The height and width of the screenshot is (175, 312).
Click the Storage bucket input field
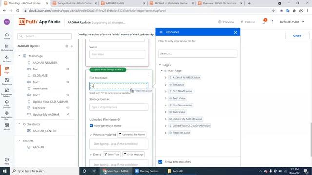118,107
